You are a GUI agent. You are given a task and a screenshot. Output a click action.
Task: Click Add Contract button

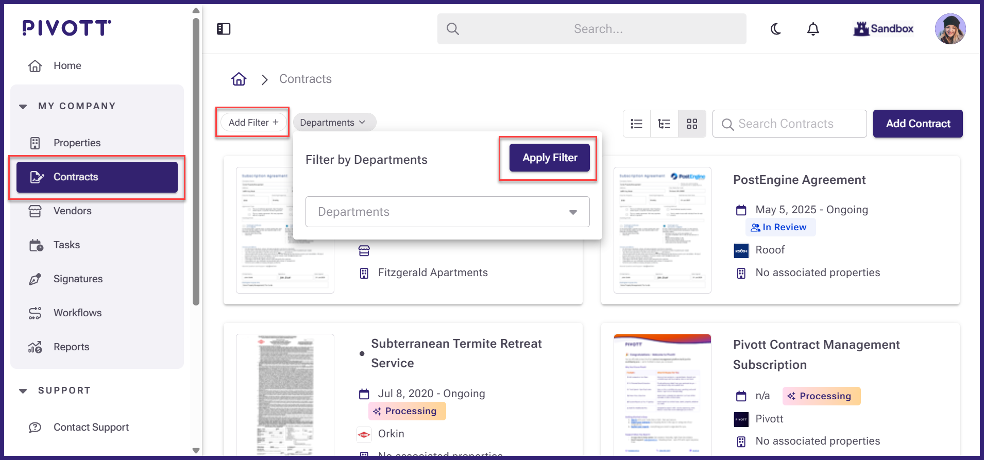pos(918,124)
